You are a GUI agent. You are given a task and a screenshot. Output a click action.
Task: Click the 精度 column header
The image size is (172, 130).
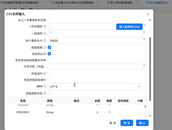click(x=109, y=101)
